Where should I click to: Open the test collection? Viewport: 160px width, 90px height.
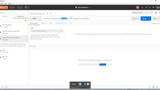coord(14,51)
